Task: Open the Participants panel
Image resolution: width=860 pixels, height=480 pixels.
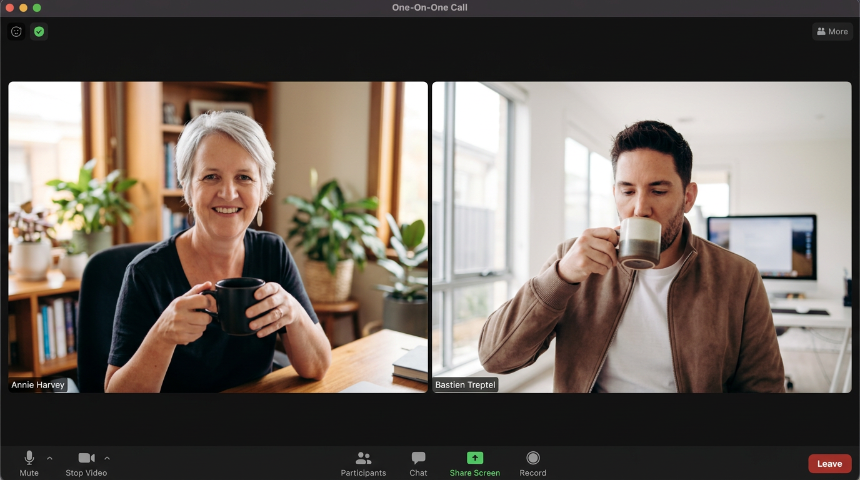Action: (363, 464)
